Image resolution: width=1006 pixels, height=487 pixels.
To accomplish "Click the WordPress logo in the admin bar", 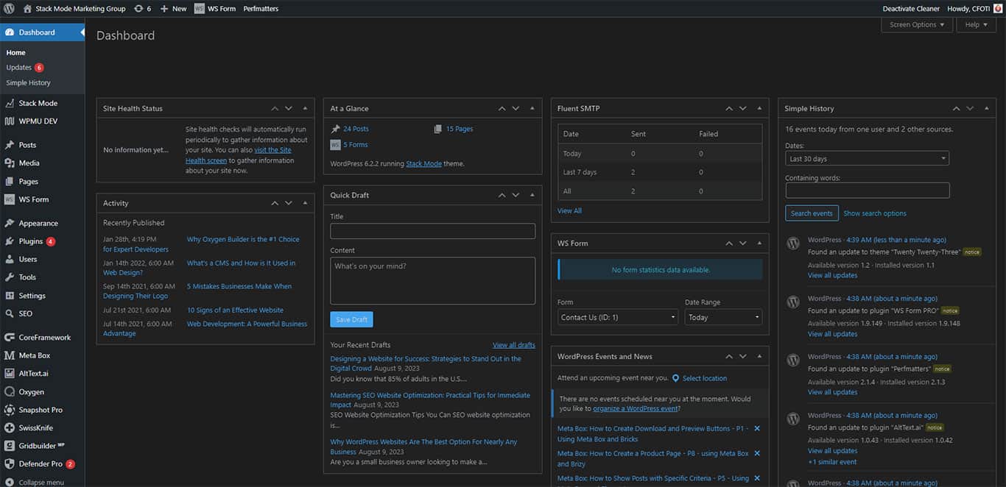I will [10, 8].
